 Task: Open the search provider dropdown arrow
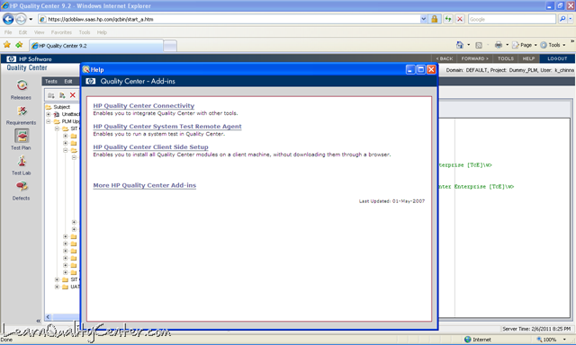pos(571,19)
